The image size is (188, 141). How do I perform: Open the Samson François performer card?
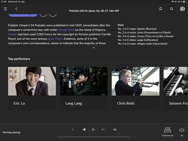pos(176,89)
